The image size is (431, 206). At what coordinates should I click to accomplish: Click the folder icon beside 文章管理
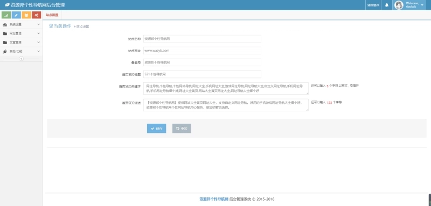coord(5,42)
